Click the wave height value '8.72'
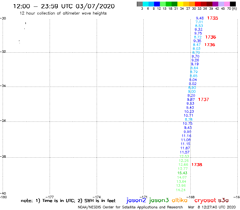Viewport: 240px width, 210px height. (x=198, y=37)
